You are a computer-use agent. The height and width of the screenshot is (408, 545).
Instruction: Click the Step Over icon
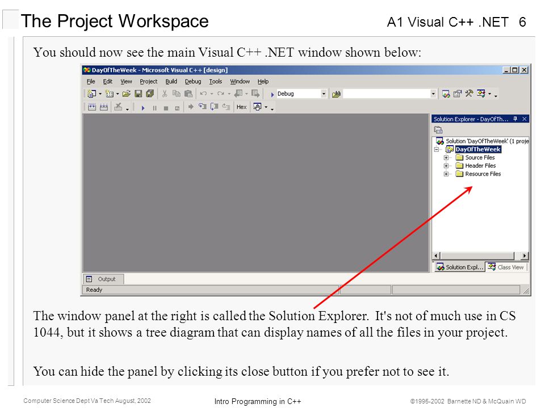click(214, 107)
